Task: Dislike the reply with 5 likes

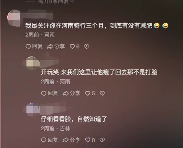Action: pyautogui.click(x=102, y=93)
